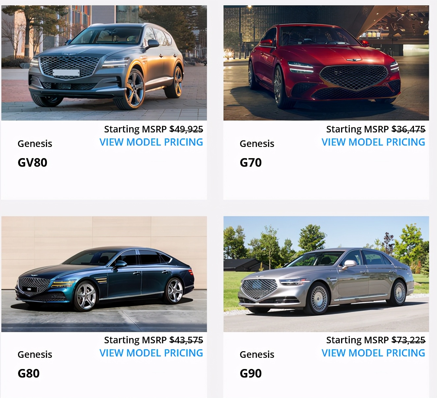The height and width of the screenshot is (398, 437).
Task: Open the Genesis GV80 car photo
Action: (x=104, y=63)
